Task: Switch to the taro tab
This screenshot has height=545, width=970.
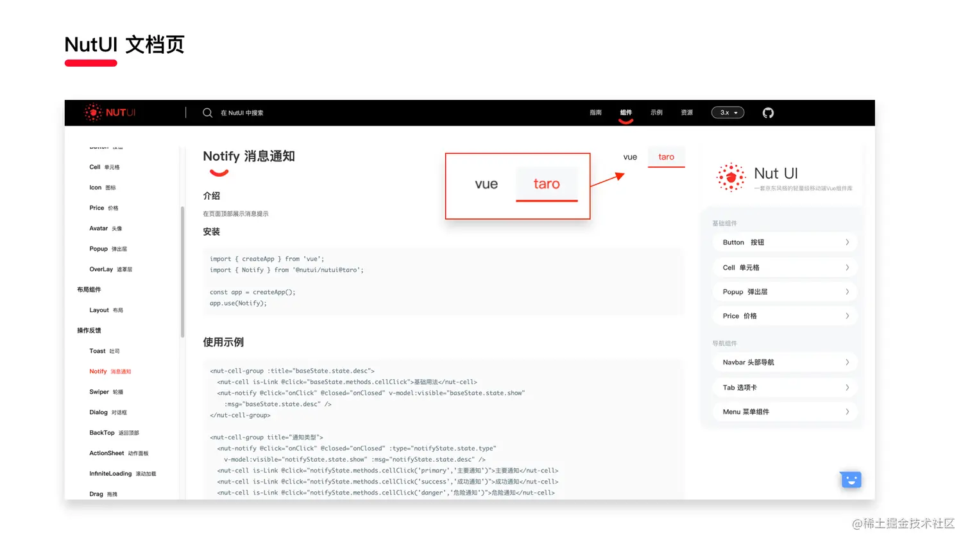Action: 666,157
